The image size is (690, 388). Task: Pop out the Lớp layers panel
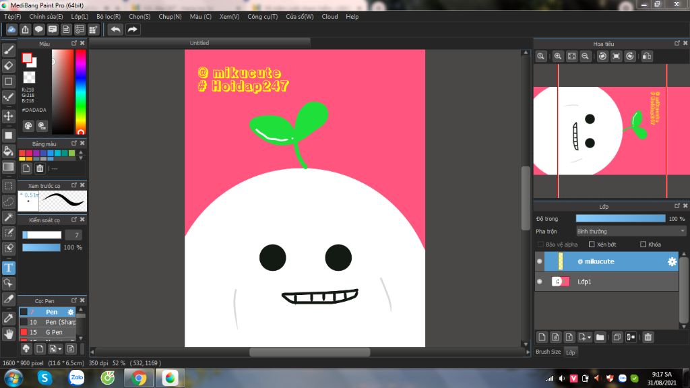[x=677, y=206]
